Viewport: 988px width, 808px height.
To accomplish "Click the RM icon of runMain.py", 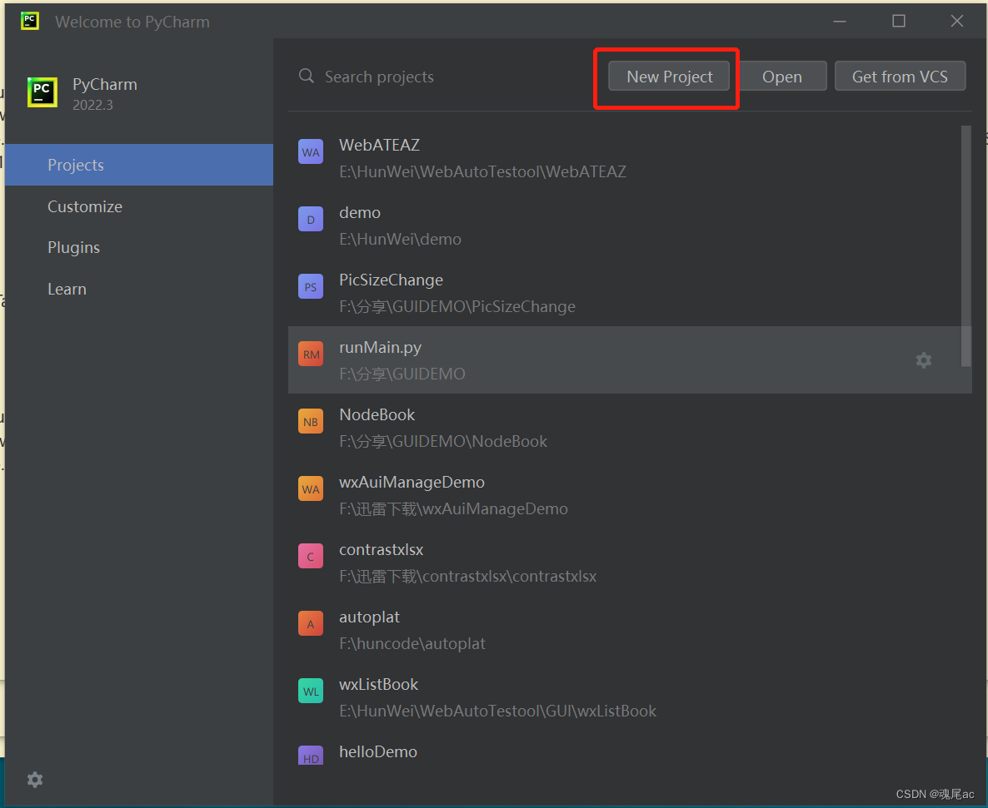I will pos(311,354).
